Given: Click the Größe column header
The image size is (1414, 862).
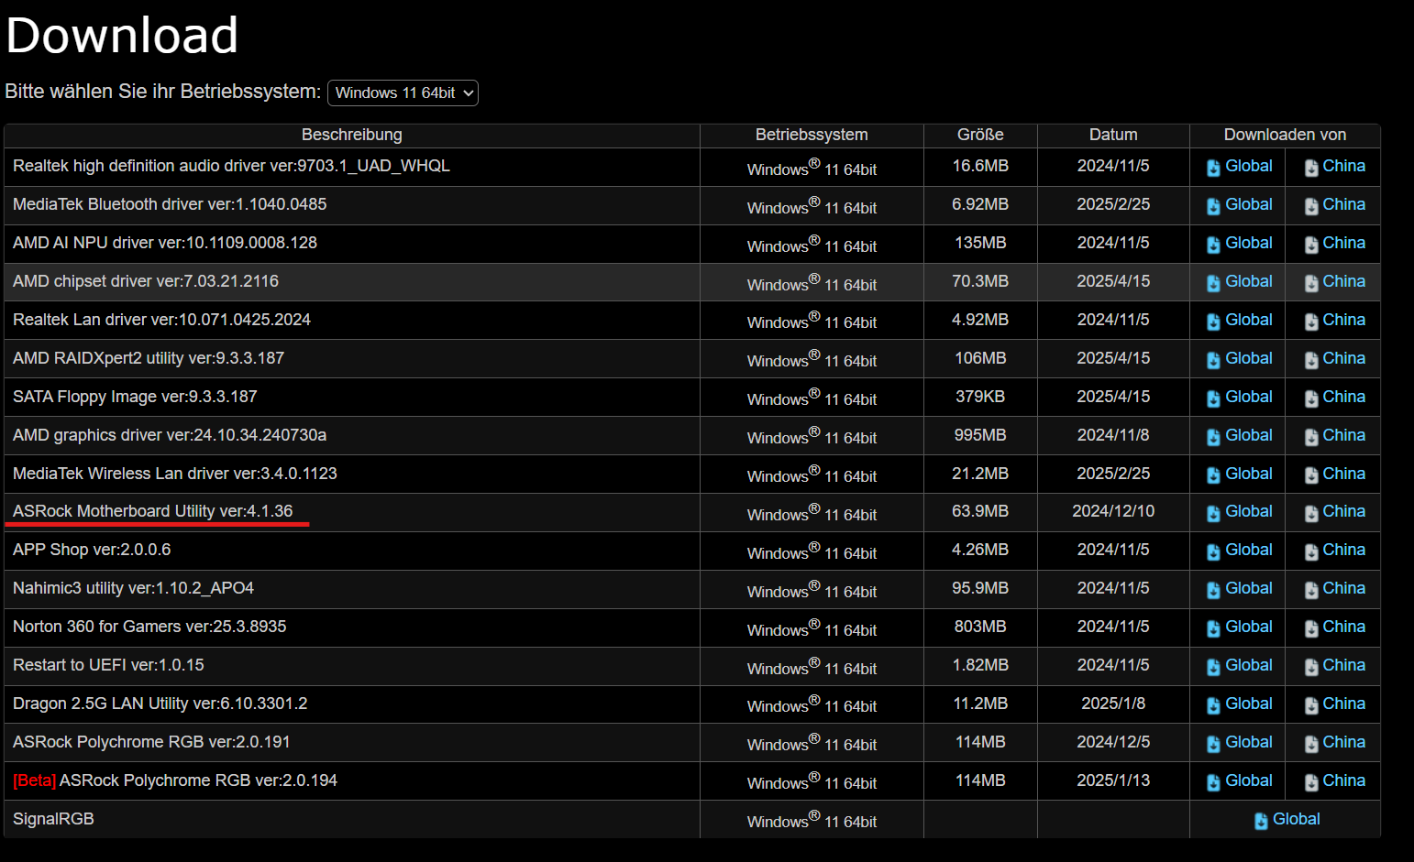Looking at the screenshot, I should click(x=980, y=135).
